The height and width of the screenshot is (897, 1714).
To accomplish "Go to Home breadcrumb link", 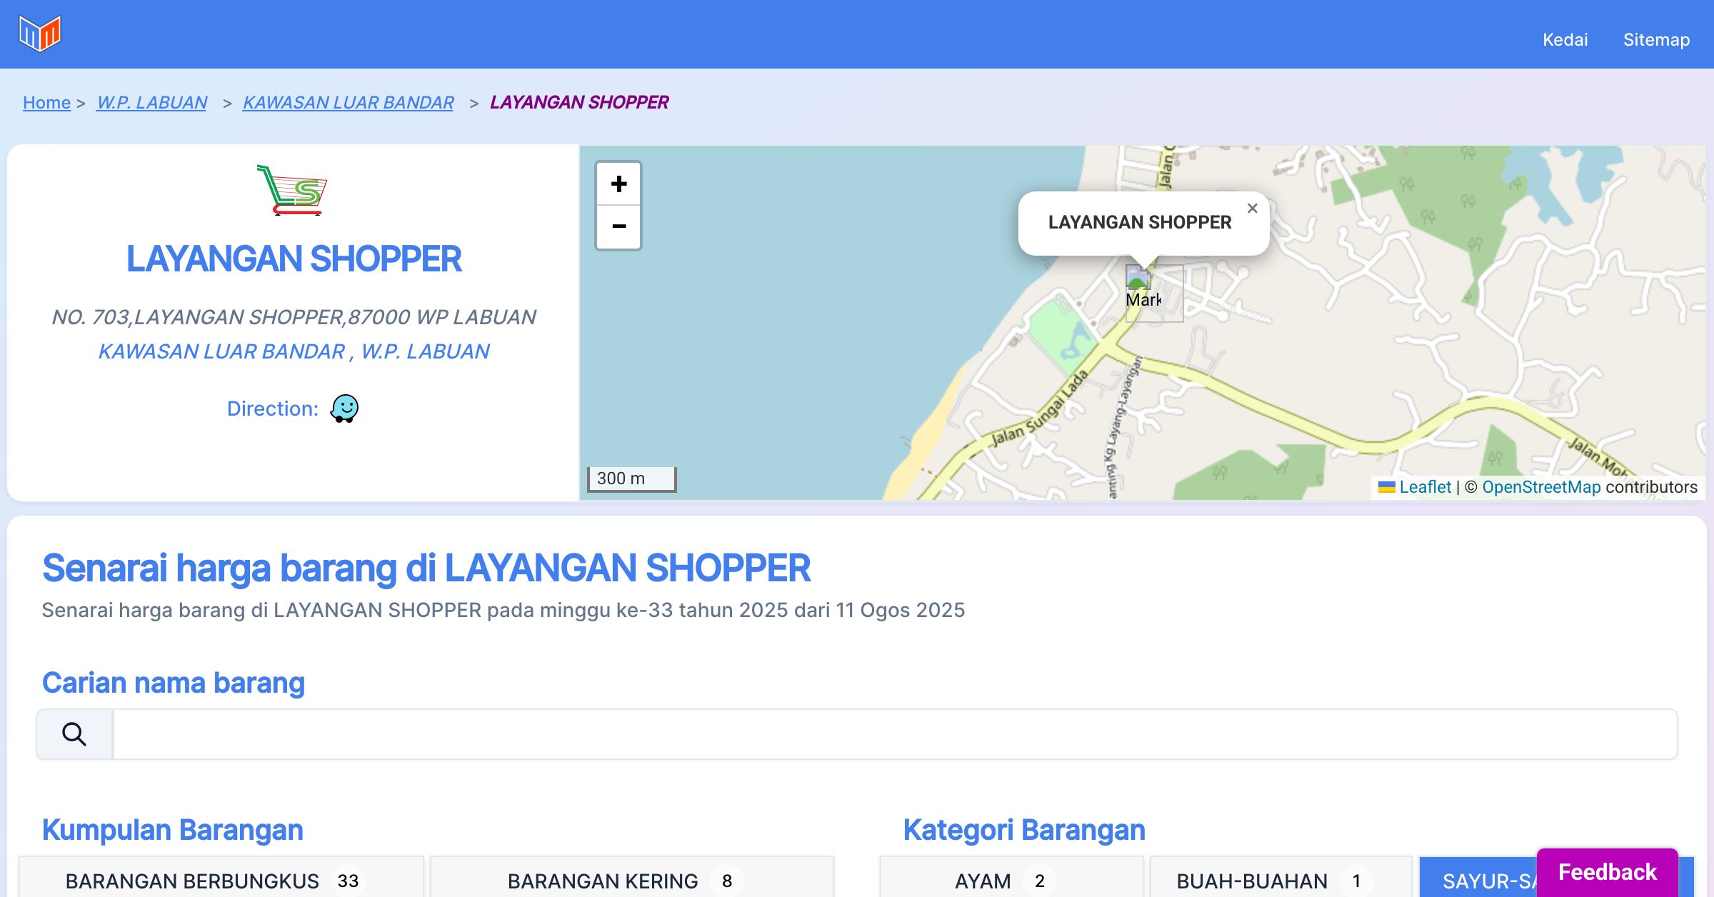I will coord(46,102).
